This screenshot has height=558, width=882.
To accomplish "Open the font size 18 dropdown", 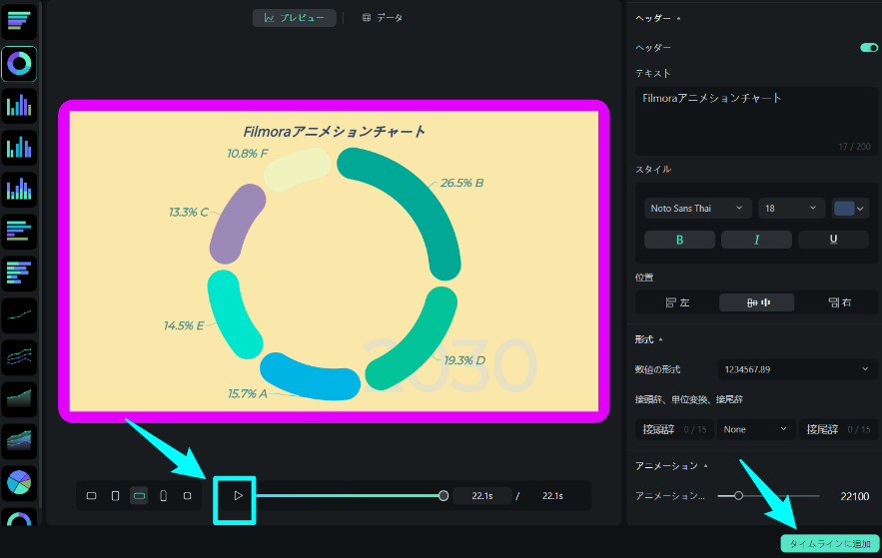I will click(x=791, y=208).
